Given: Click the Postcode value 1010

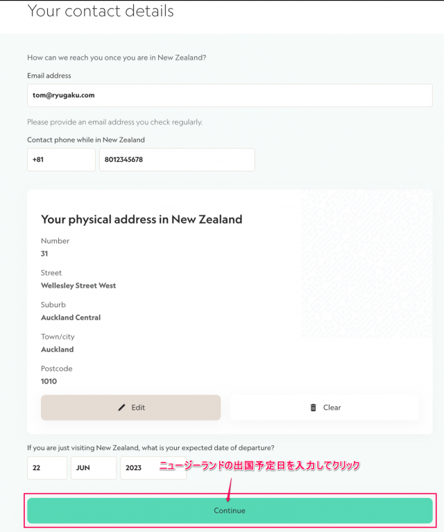Looking at the screenshot, I should [x=49, y=381].
